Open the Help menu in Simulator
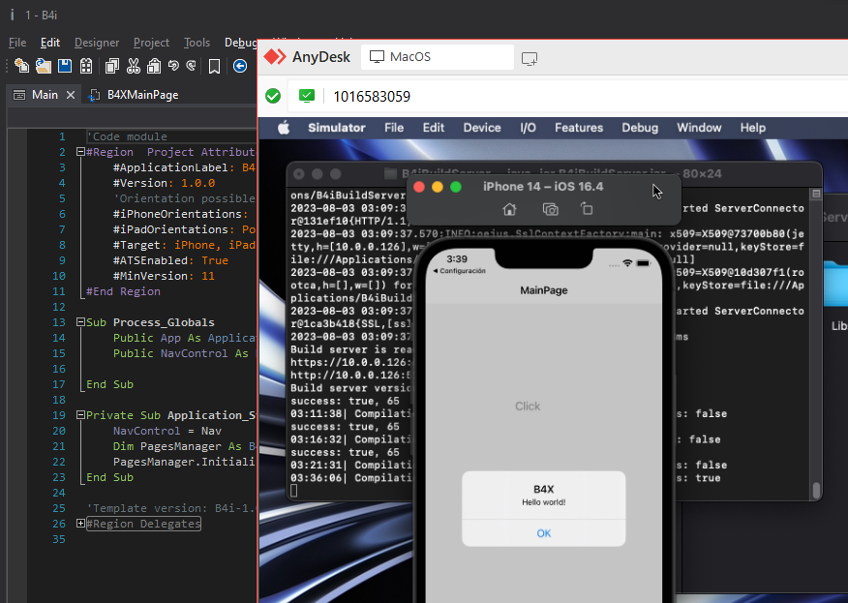 pos(753,128)
